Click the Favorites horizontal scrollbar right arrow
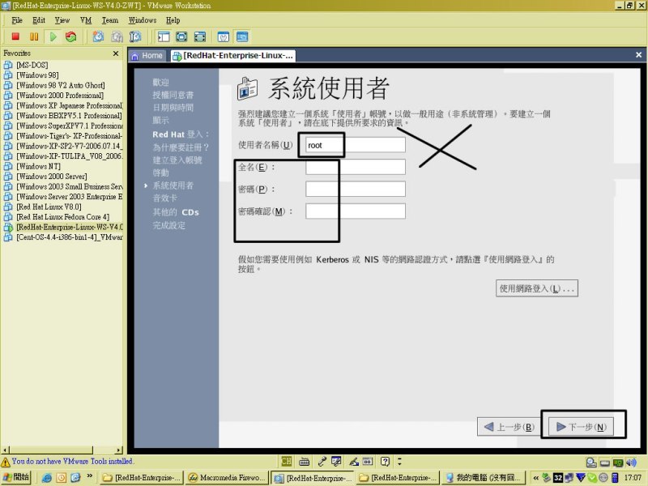Viewport: 648px width, 486px height. (x=119, y=450)
